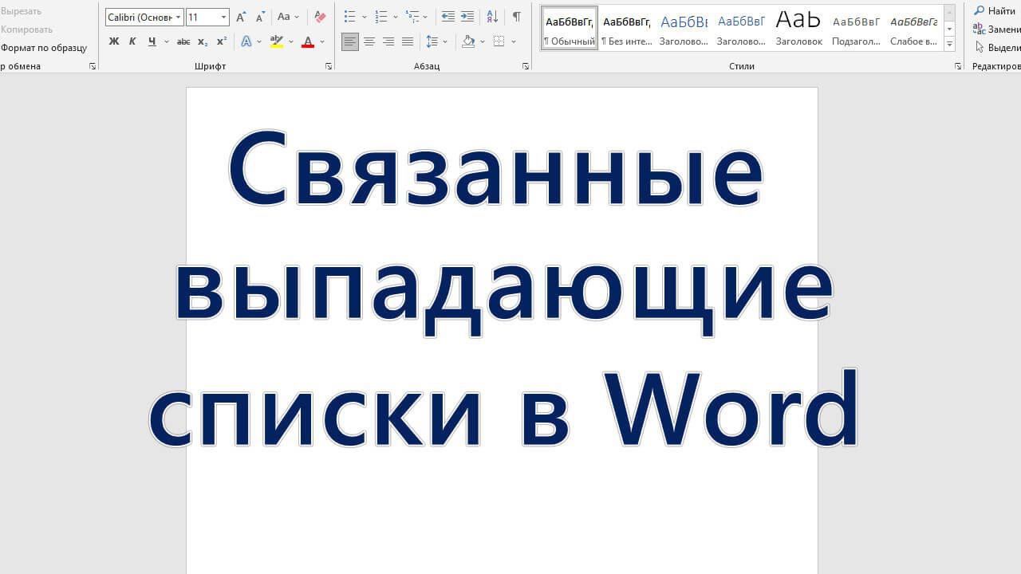
Task: Apply paragraph shading with the paint bucket
Action: (468, 41)
